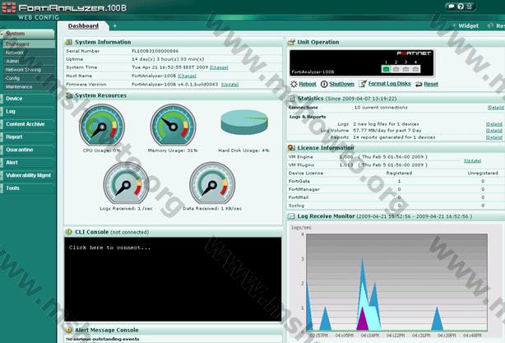Click the Unit Operation panel icon

point(291,42)
